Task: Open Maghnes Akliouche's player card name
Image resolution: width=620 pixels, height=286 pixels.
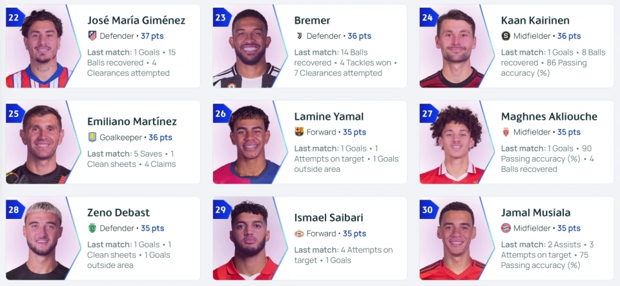Action: tap(549, 117)
